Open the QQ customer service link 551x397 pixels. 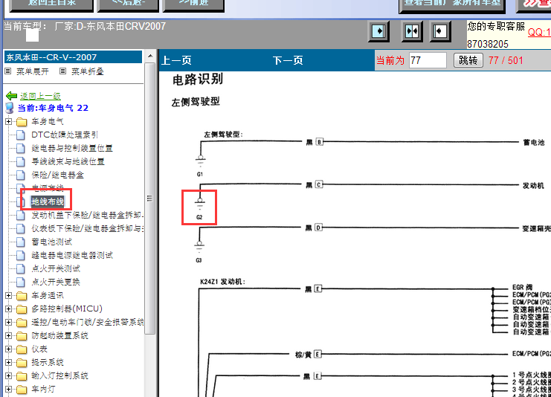[539, 32]
